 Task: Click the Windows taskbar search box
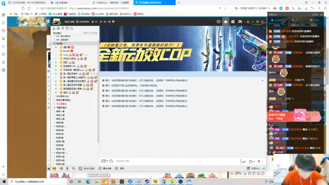38,181
